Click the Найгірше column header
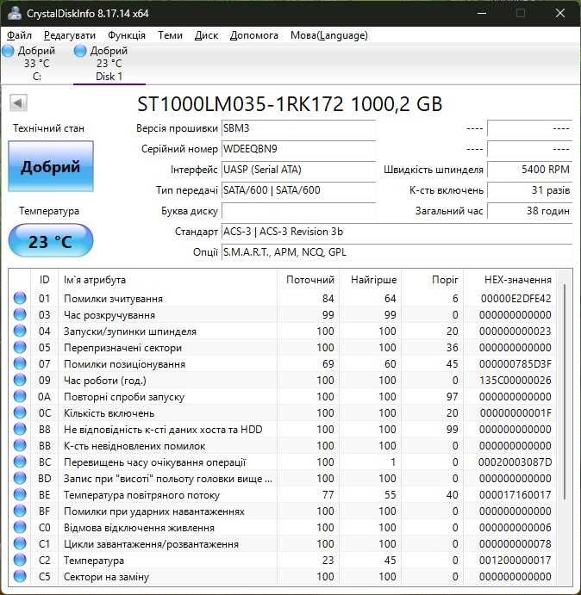 click(x=371, y=280)
